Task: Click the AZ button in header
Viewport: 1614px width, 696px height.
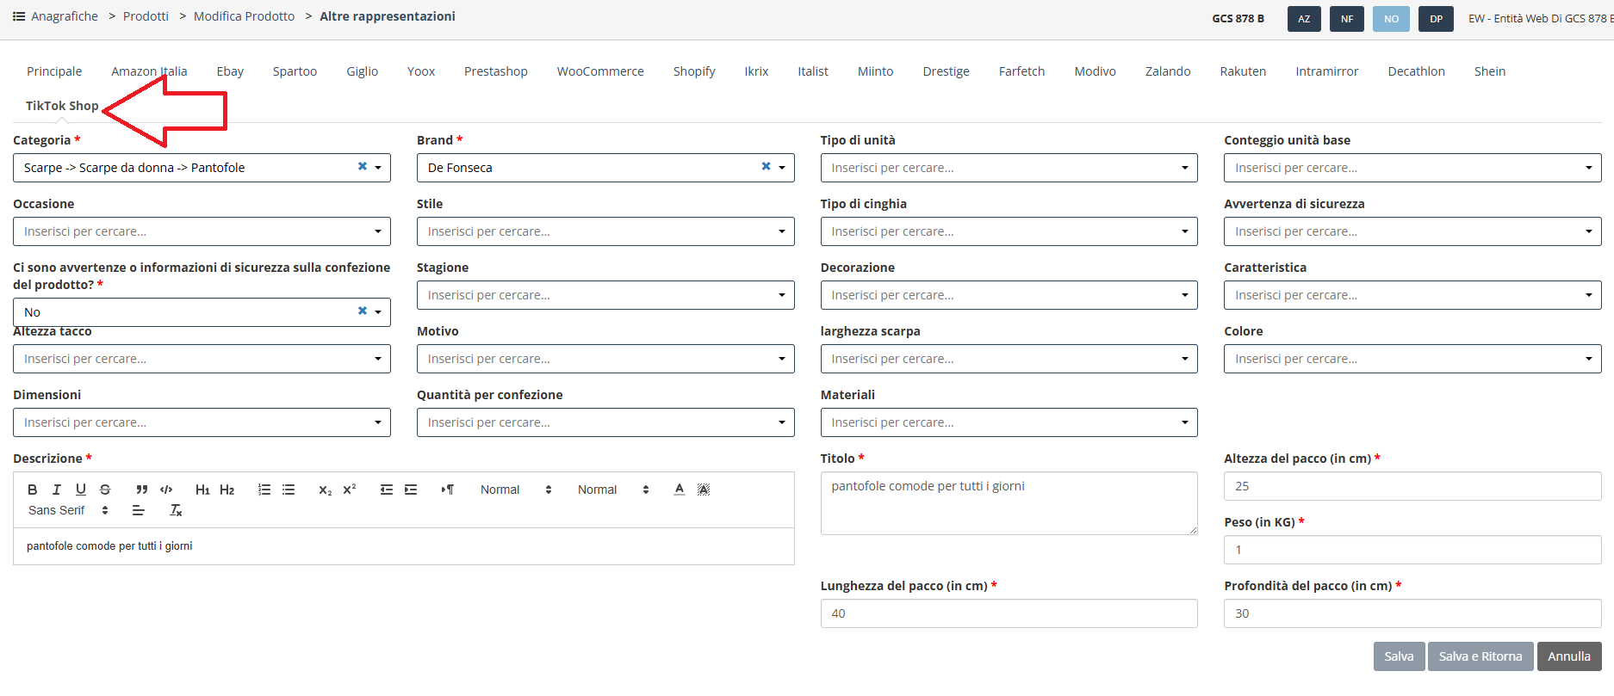Action: (1304, 19)
